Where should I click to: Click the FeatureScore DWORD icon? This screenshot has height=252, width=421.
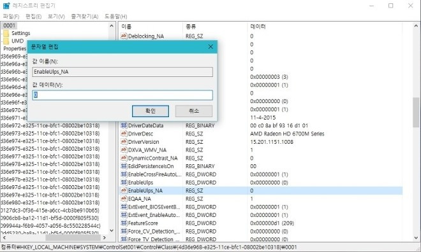coord(124,223)
